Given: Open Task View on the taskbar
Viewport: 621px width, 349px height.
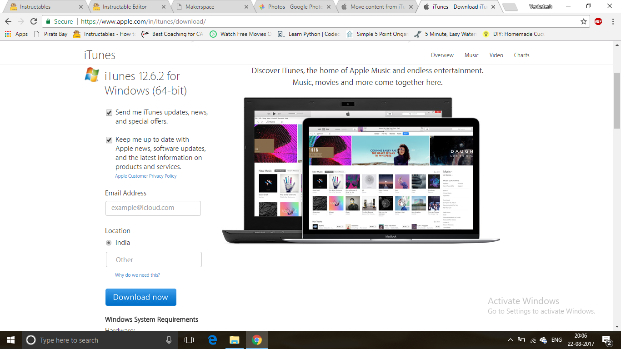Looking at the screenshot, I should [x=189, y=340].
